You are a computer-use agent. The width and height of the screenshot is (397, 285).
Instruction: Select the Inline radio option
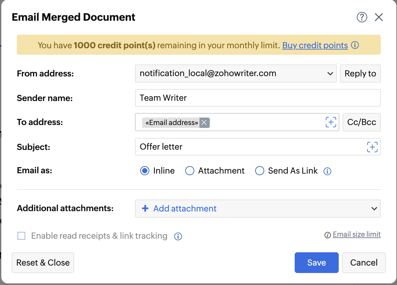coord(145,171)
